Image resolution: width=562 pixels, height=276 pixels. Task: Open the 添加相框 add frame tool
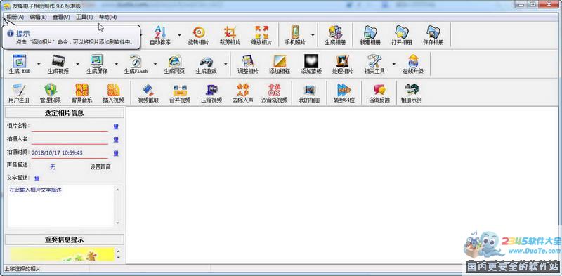tap(280, 65)
